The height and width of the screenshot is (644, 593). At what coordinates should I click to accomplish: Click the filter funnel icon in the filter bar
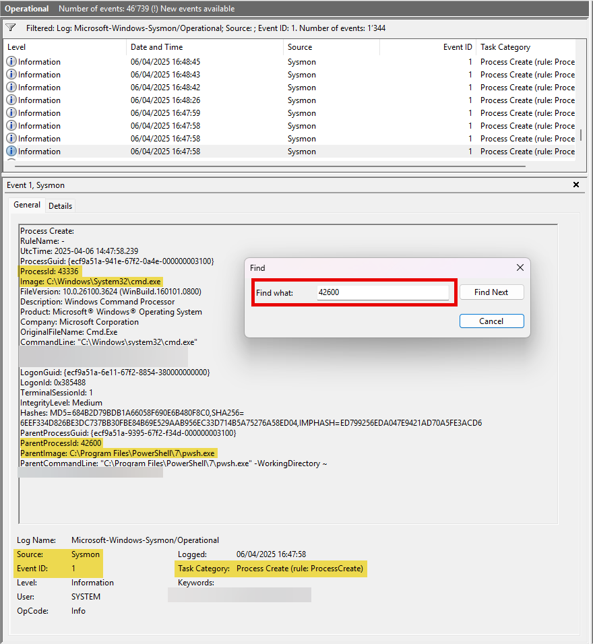tap(10, 27)
